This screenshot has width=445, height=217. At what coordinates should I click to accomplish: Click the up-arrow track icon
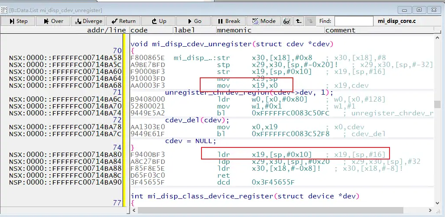299,21
